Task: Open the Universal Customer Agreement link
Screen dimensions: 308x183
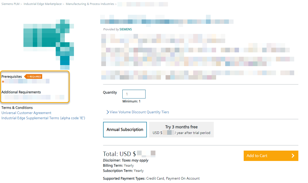Action: [26, 113]
